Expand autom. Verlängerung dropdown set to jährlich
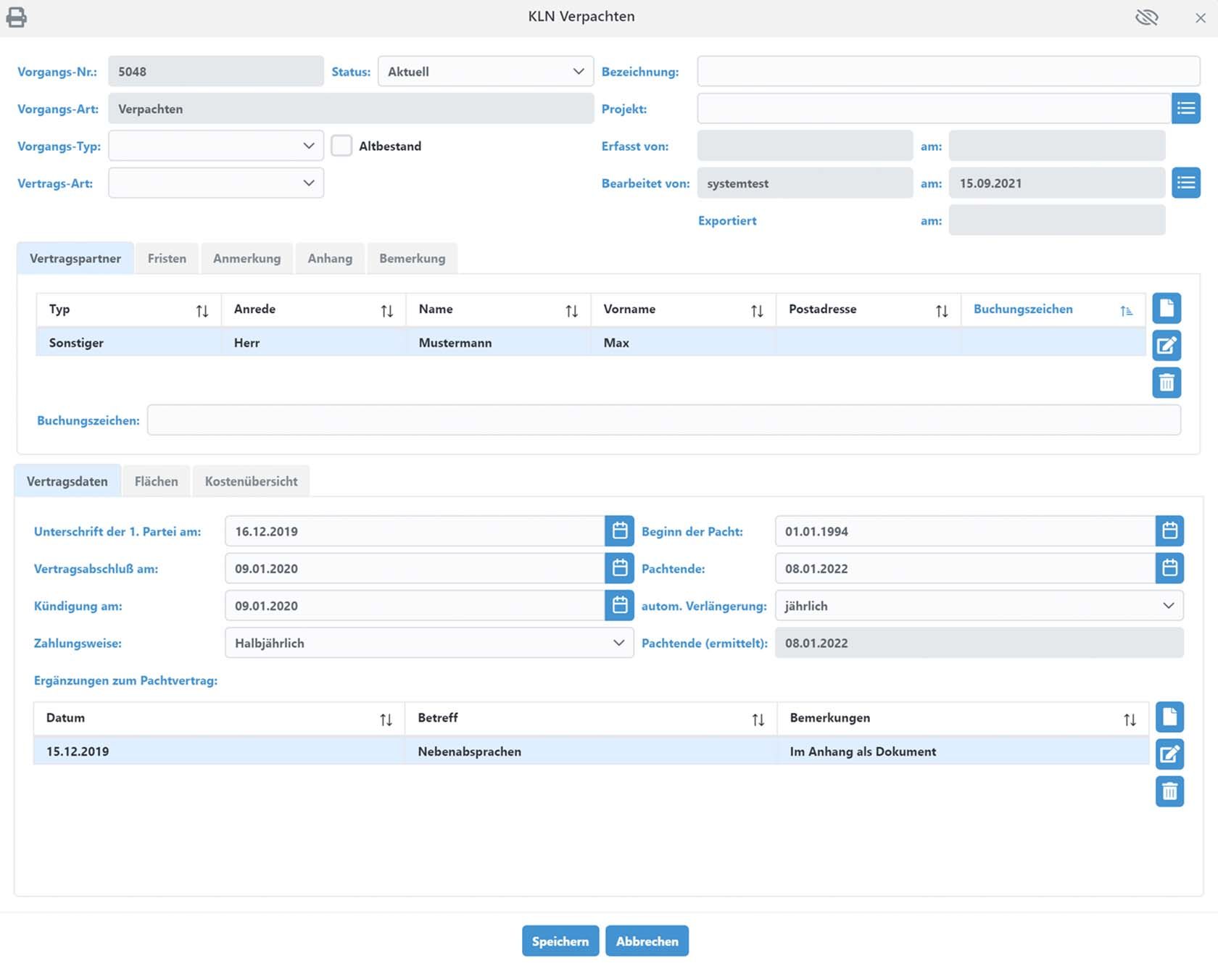Image resolution: width=1218 pixels, height=966 pixels. coord(978,606)
